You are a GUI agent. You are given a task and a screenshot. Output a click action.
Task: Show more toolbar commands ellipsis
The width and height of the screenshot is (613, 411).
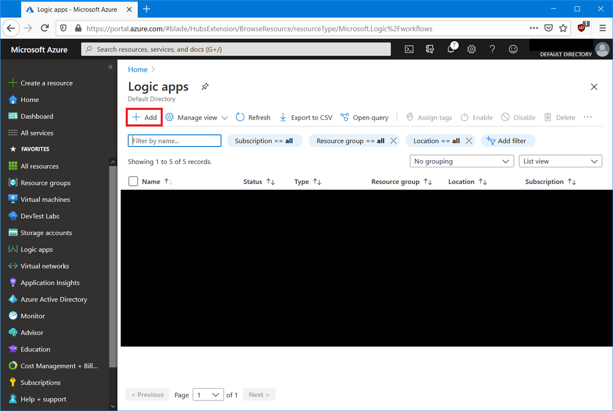(588, 117)
